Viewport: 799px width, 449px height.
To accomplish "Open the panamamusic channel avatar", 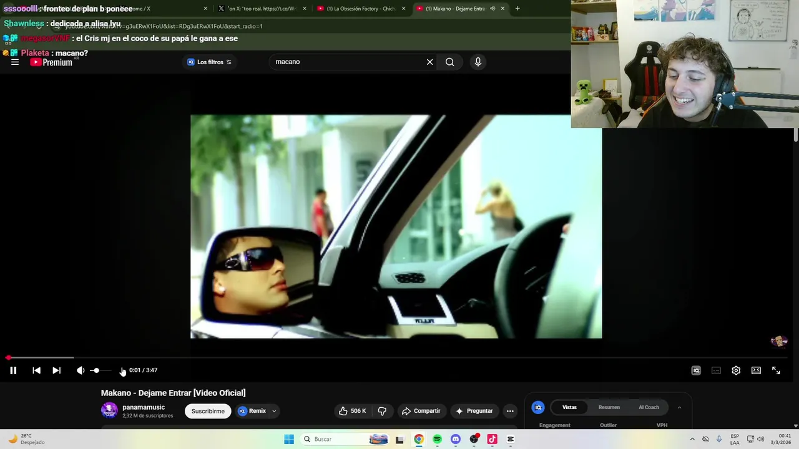I will [x=109, y=410].
